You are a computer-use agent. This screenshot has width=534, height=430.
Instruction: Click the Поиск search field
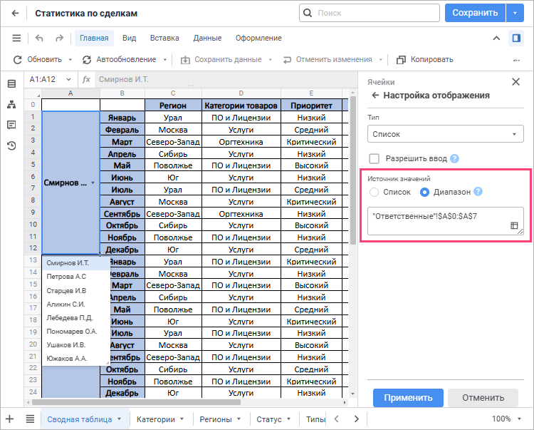[x=369, y=13]
